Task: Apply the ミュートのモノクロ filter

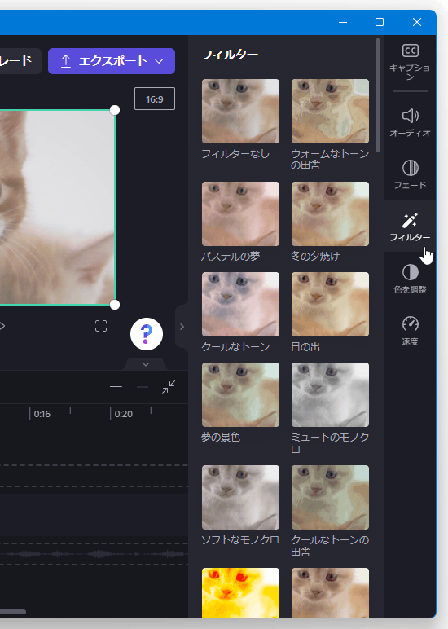Action: tap(330, 394)
